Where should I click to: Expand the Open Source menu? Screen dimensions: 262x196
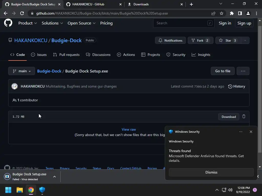[x=82, y=23]
